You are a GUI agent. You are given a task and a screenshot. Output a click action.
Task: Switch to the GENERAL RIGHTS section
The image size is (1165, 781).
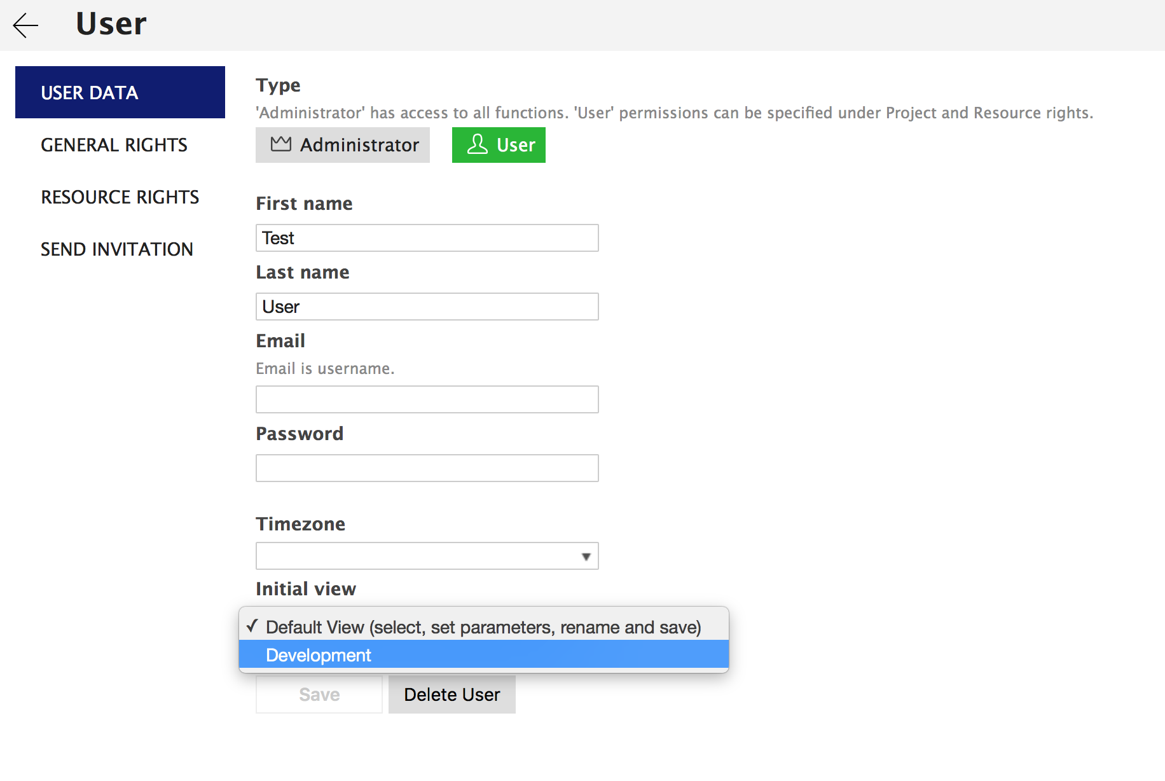(114, 145)
